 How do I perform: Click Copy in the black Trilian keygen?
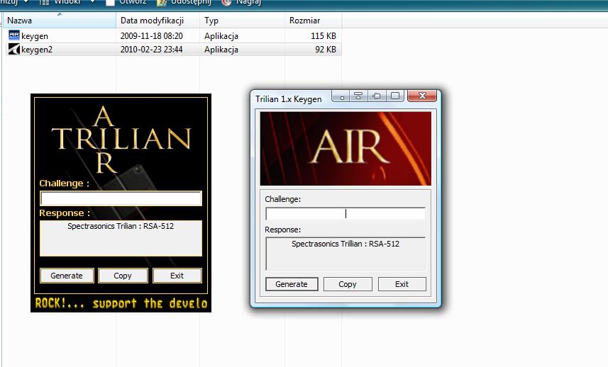(123, 276)
